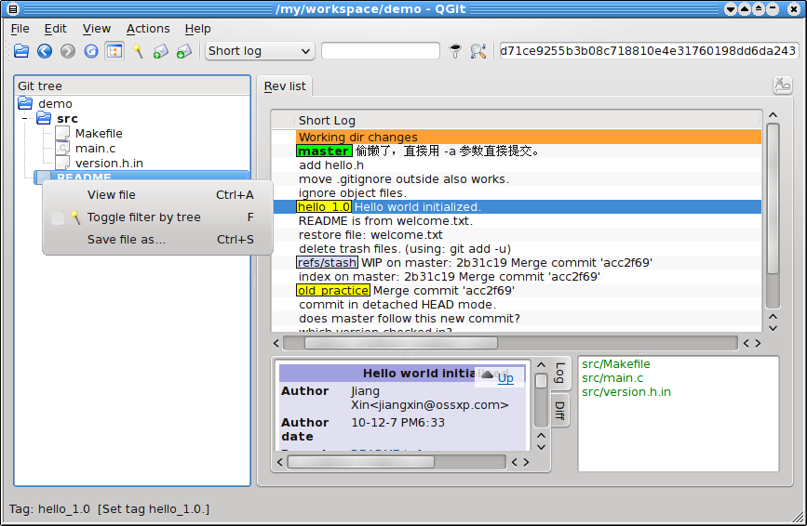
Task: Open src/version.h.in in file list
Action: coord(626,392)
